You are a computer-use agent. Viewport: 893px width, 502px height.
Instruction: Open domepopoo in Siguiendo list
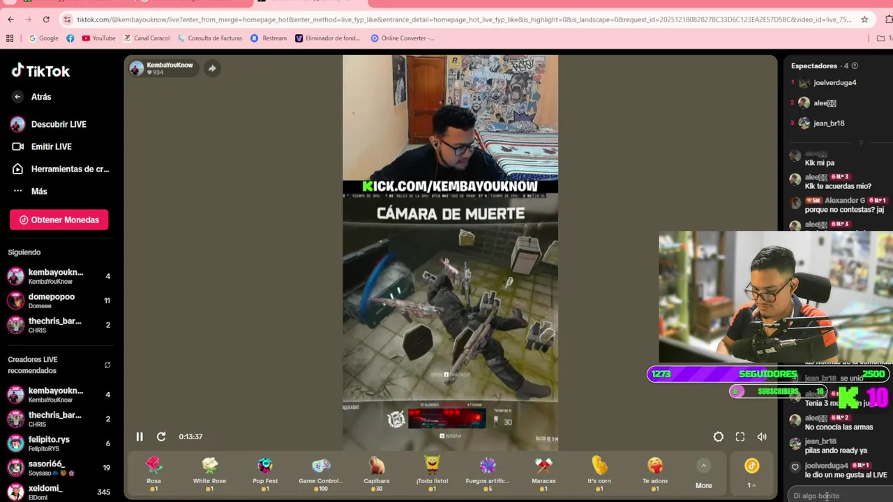point(59,301)
